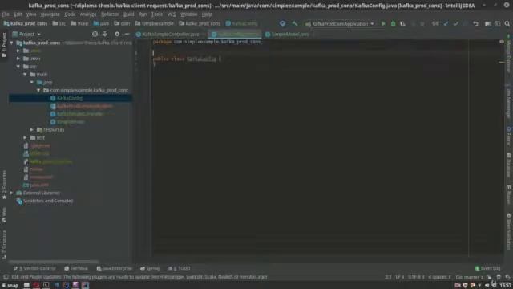Run KafkaProdConsApplication with green play icon
This screenshot has width=513, height=289.
click(383, 23)
